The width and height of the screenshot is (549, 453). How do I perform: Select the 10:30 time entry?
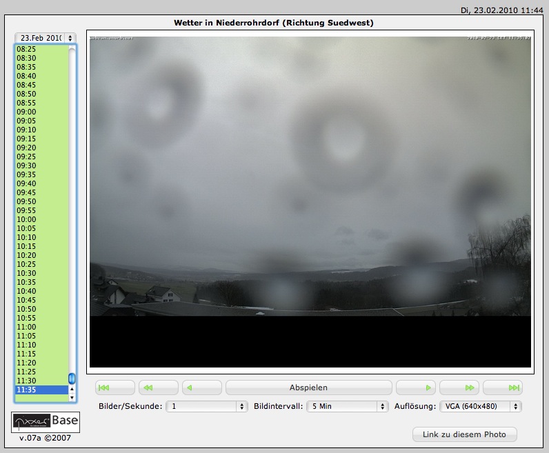coord(26,273)
